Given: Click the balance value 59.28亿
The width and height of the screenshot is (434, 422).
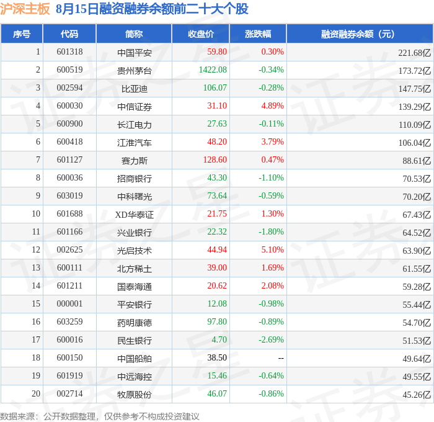Looking at the screenshot, I should click(x=417, y=287).
